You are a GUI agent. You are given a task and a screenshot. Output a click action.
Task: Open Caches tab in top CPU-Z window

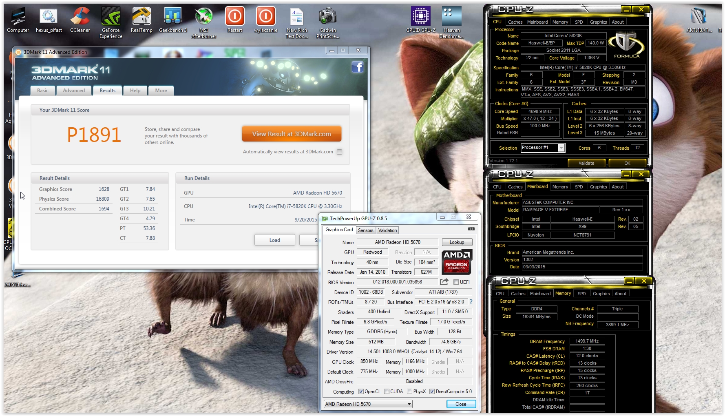coord(515,22)
